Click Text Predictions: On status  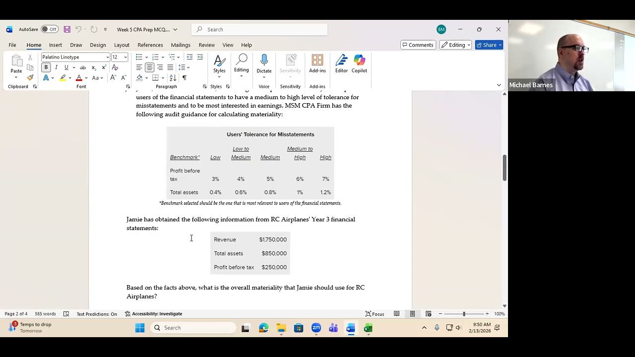97,314
